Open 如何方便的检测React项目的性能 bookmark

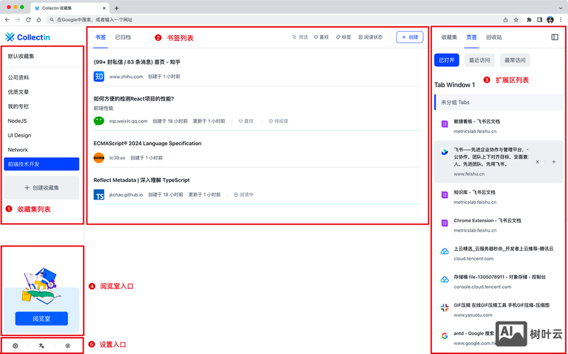134,98
